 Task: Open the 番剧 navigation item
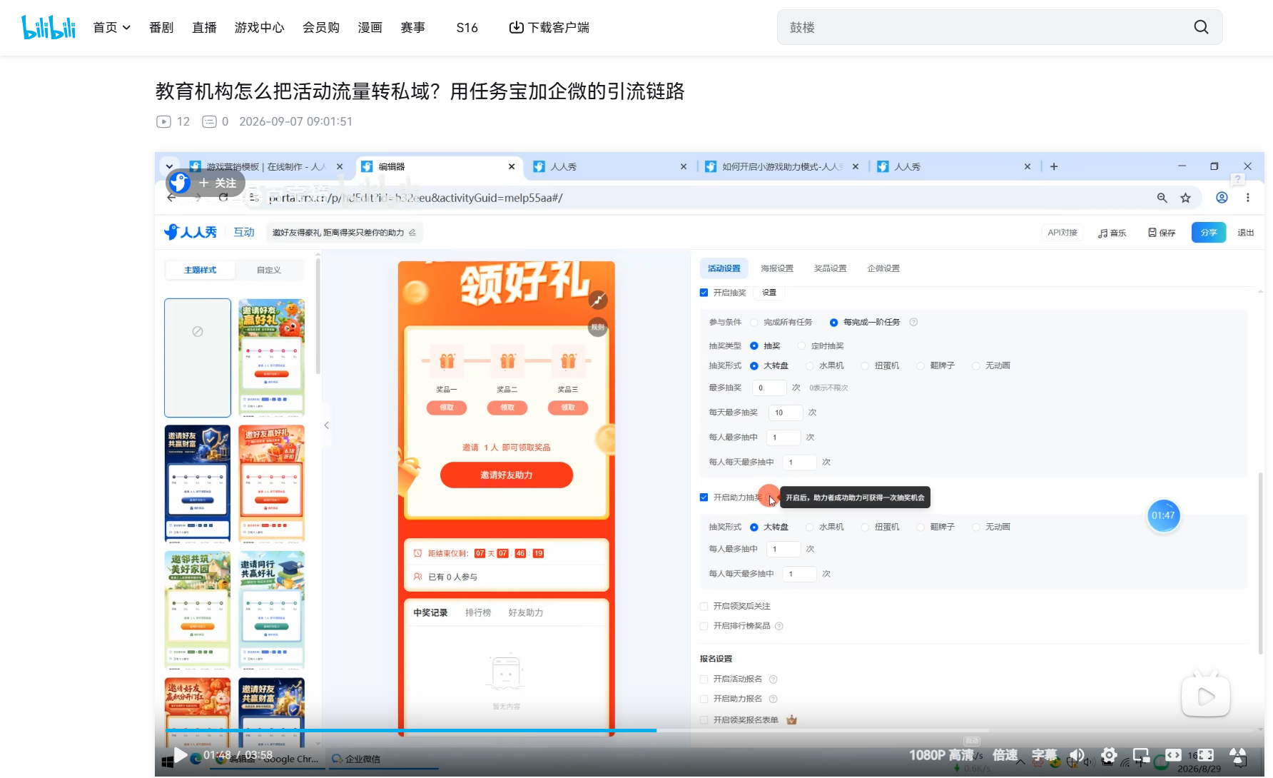pyautogui.click(x=161, y=27)
